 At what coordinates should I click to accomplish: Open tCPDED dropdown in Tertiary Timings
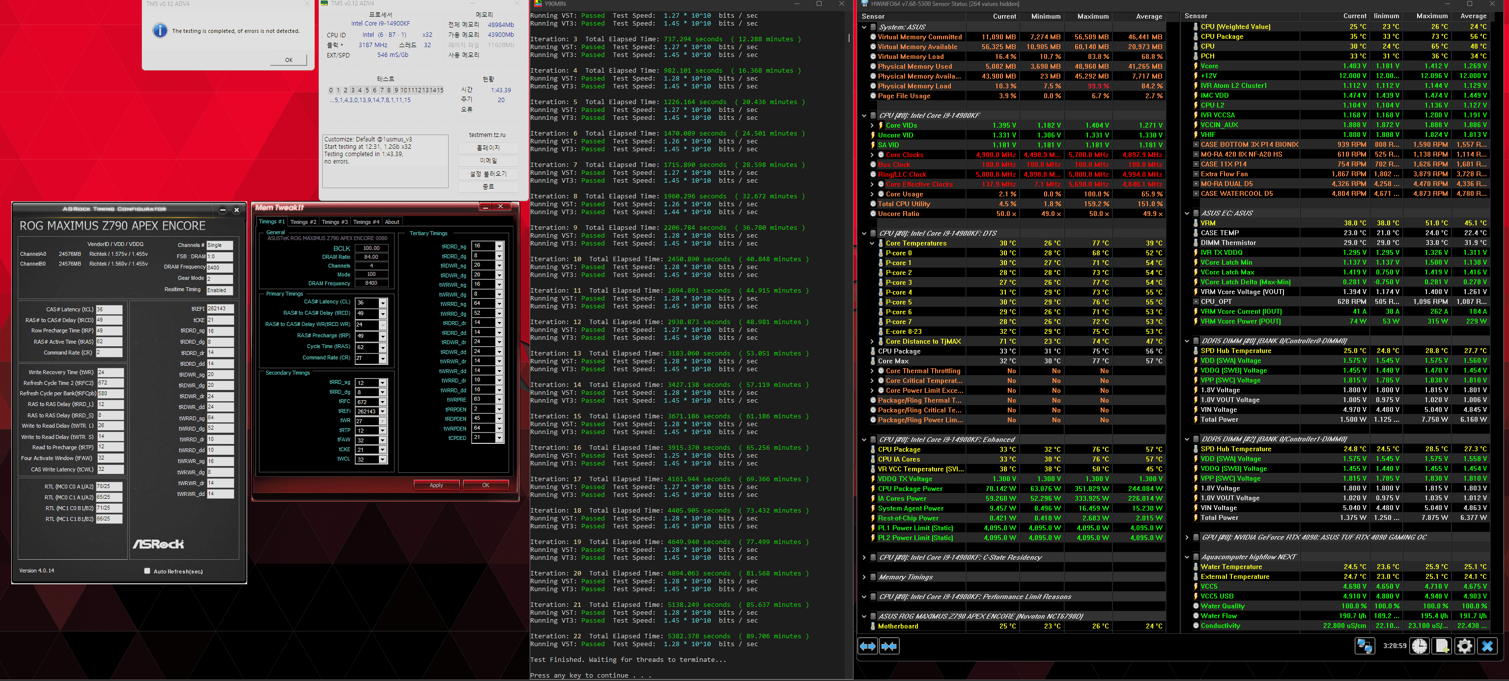pos(499,438)
